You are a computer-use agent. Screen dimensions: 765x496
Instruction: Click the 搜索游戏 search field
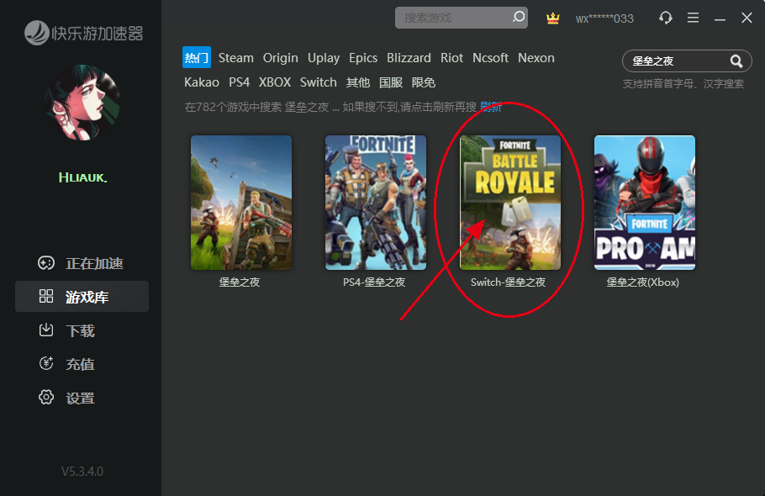[x=462, y=18]
